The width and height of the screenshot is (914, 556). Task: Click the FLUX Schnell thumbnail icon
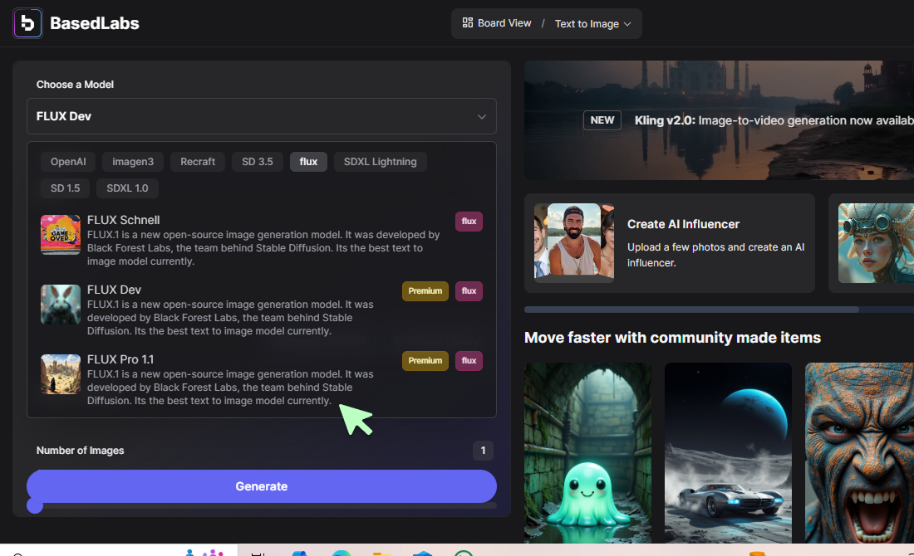tap(61, 235)
